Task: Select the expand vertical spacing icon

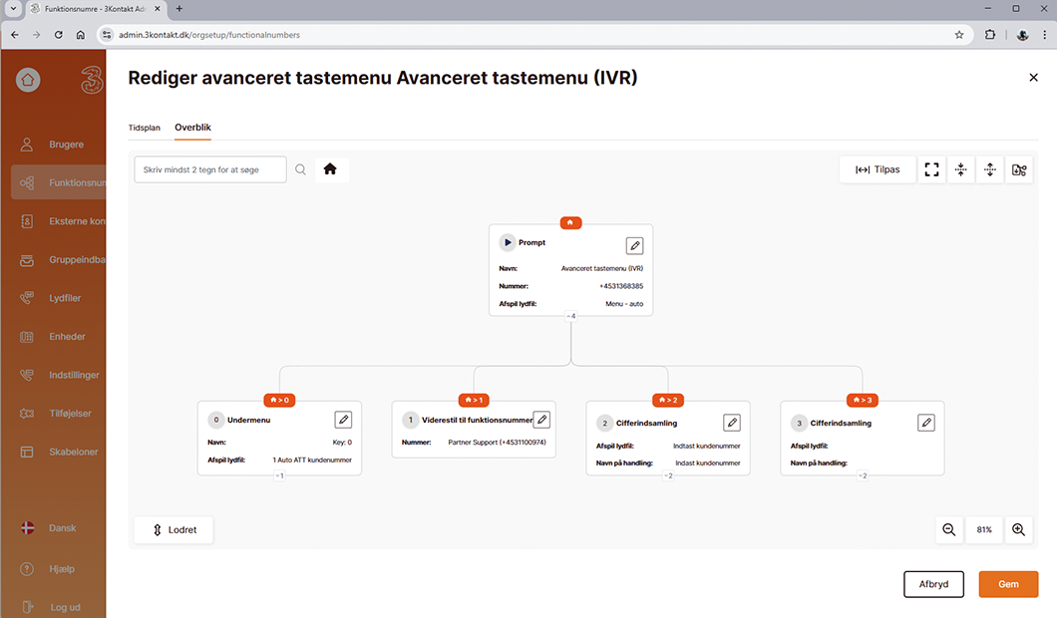Action: pyautogui.click(x=989, y=169)
